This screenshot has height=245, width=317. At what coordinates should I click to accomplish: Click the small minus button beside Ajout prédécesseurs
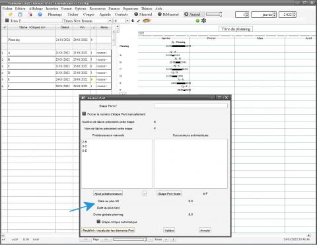(x=145, y=193)
